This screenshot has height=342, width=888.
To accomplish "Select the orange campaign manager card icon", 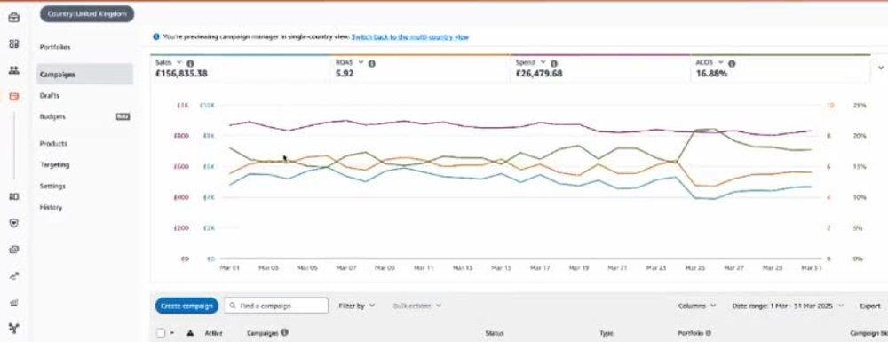I will pyautogui.click(x=13, y=97).
